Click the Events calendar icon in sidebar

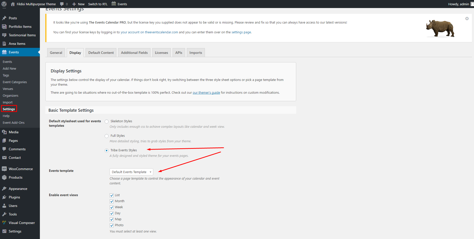[4, 52]
